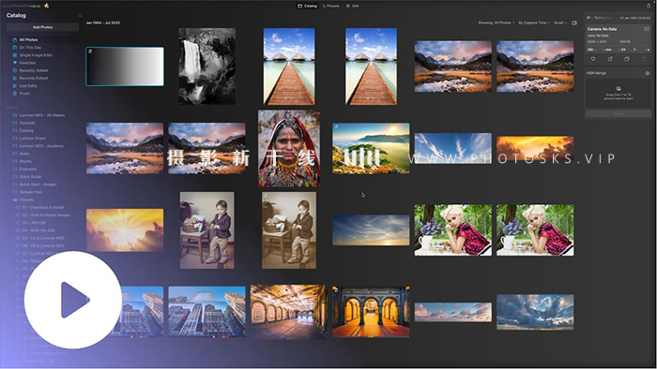
Task: Collapse the Classes folder in sidebar
Action: click(15, 199)
